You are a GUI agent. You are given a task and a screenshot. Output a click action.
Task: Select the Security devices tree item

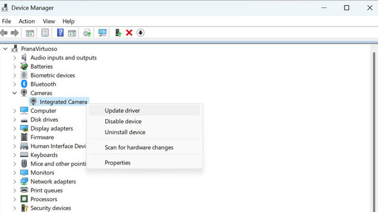[x=50, y=208]
